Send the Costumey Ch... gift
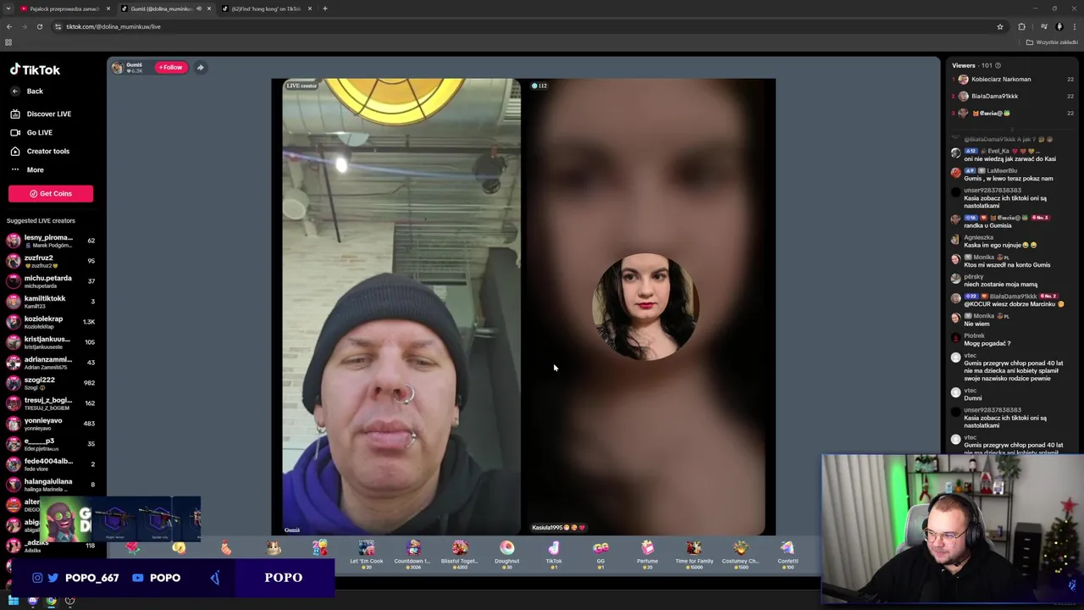The image size is (1084, 610). [x=740, y=554]
